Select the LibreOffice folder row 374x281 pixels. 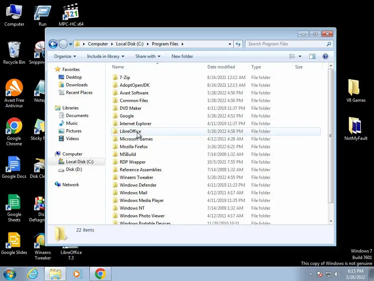point(216,131)
